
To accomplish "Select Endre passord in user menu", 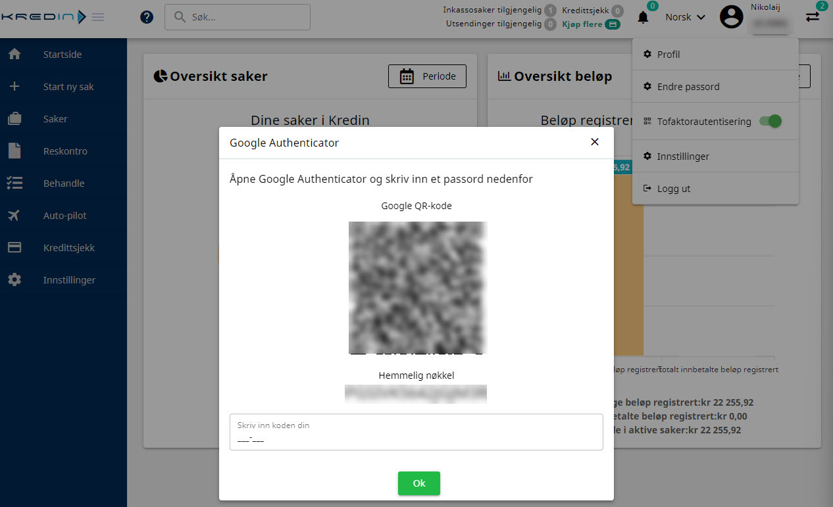I will pos(715,87).
